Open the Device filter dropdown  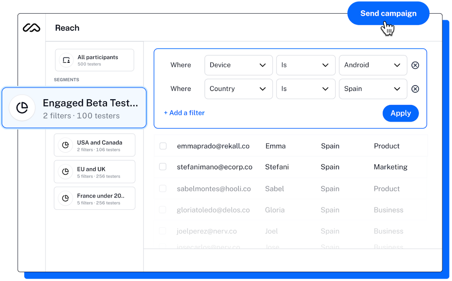pos(238,65)
